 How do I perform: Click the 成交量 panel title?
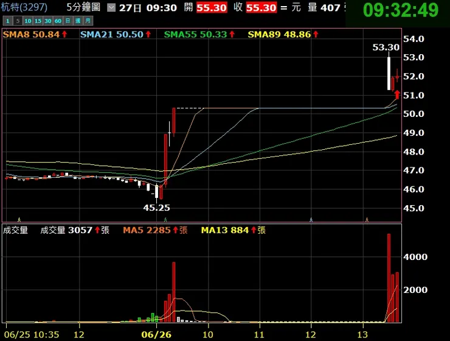[x=15, y=230]
